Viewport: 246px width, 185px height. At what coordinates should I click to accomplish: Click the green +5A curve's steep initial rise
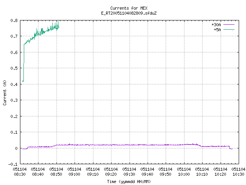(24, 63)
